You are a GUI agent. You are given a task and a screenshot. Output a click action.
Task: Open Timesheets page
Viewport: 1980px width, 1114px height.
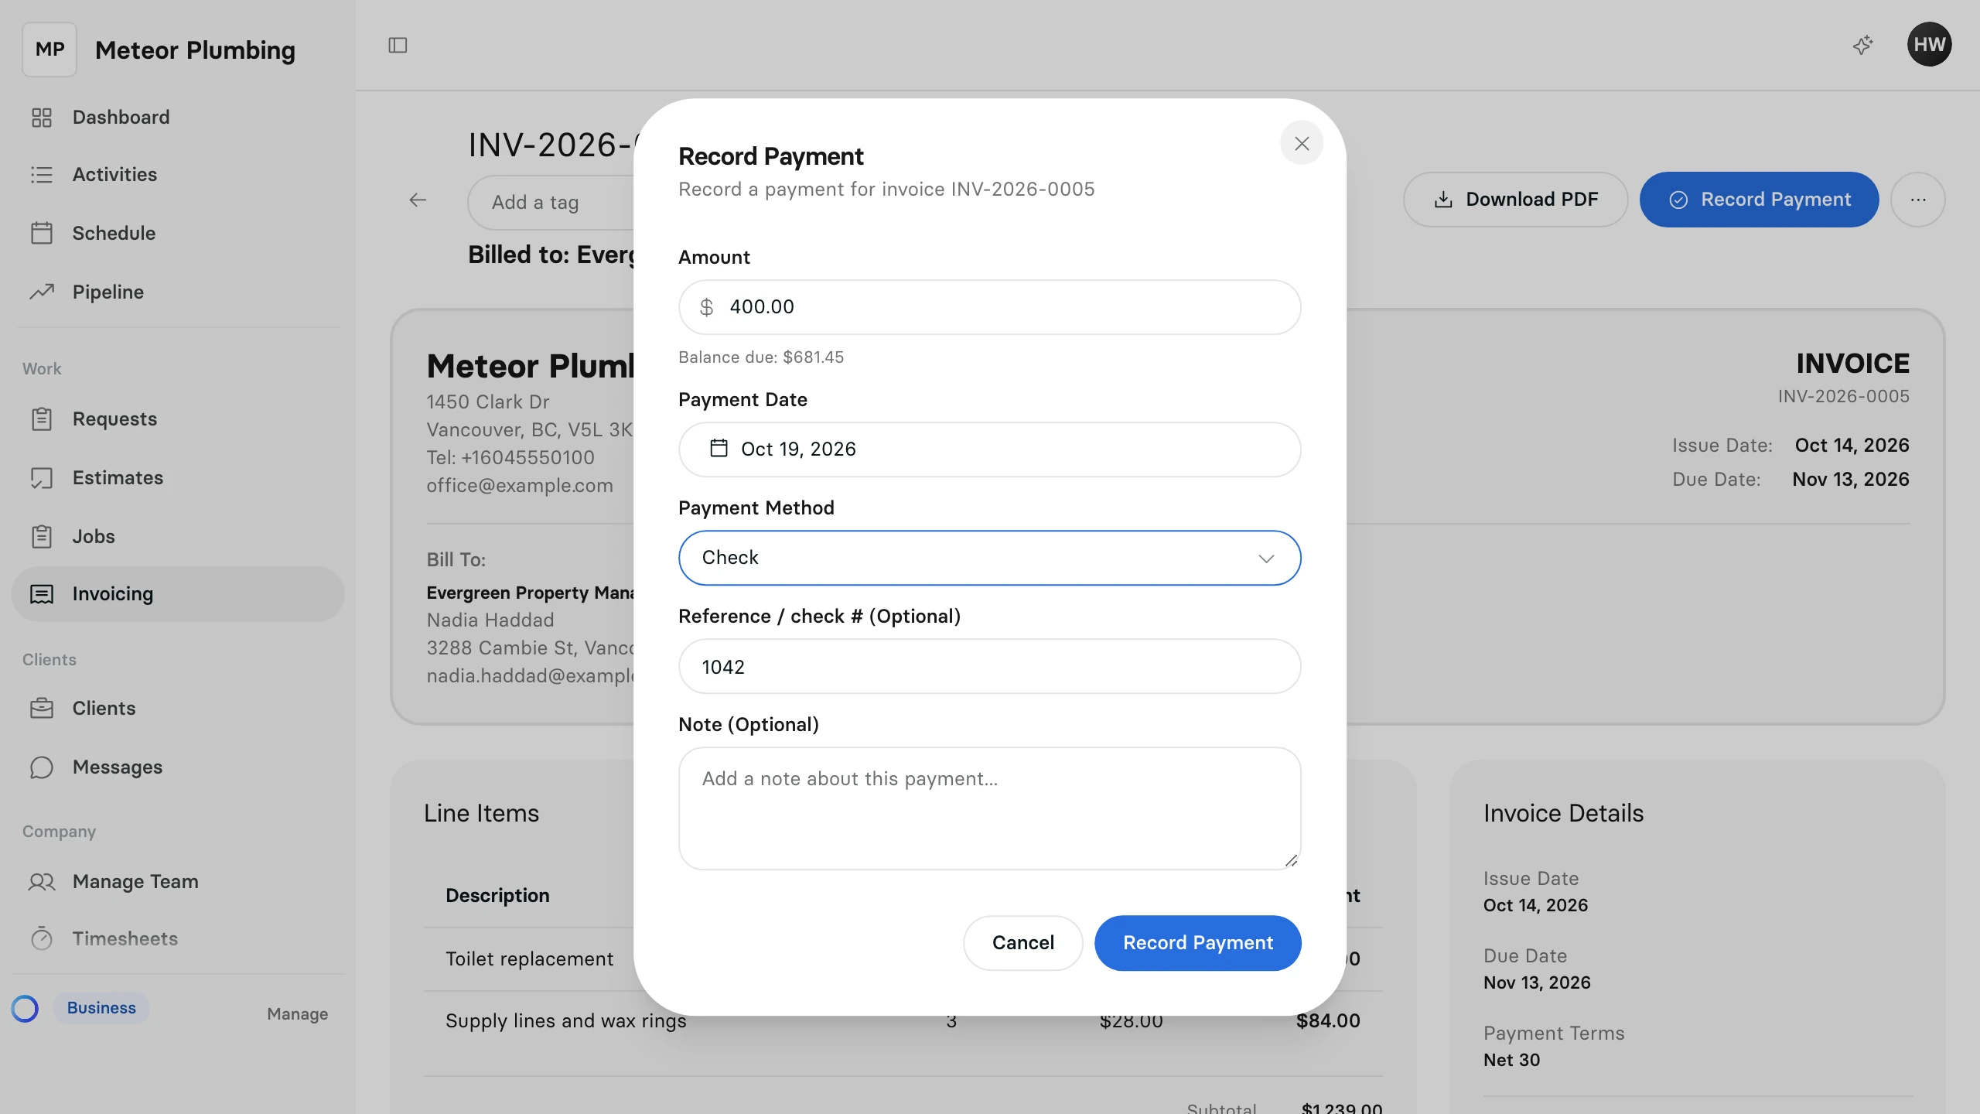tap(178, 938)
